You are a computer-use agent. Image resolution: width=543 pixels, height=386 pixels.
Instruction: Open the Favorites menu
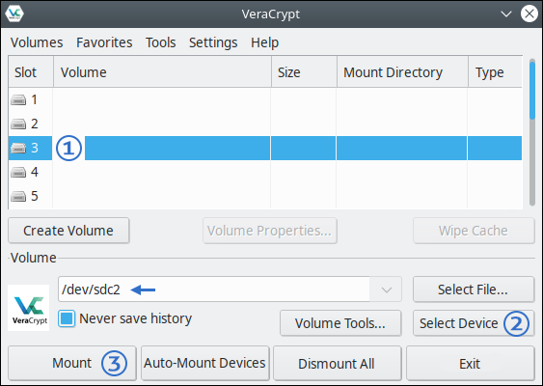[104, 42]
